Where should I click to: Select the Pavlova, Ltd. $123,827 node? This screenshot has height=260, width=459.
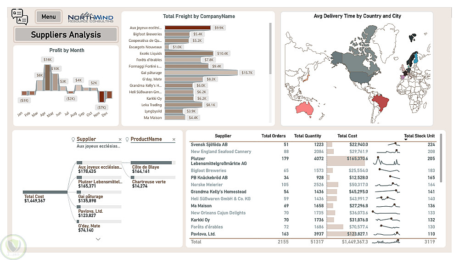(99, 211)
